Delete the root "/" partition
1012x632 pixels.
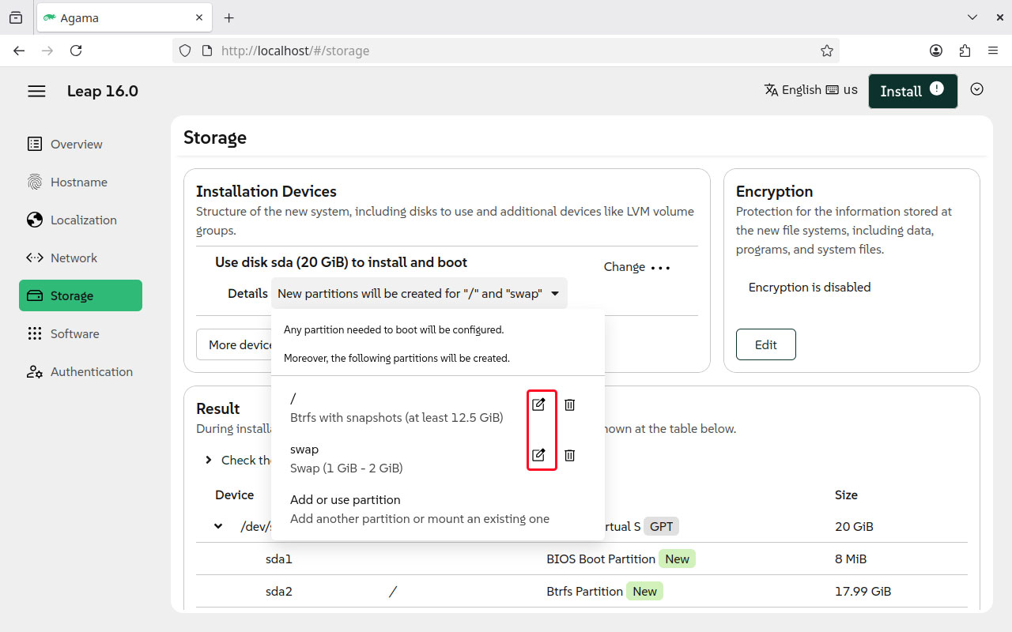pos(569,404)
